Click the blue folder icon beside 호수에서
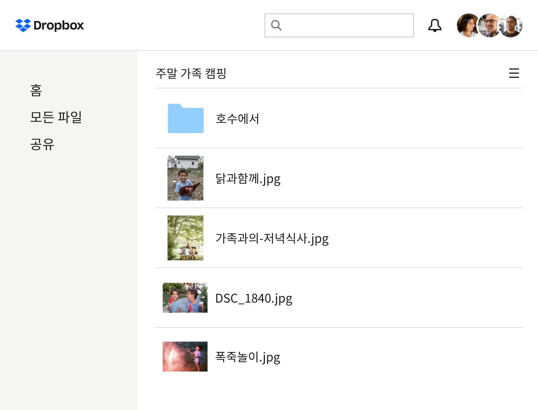This screenshot has height=410, width=538. [x=186, y=119]
